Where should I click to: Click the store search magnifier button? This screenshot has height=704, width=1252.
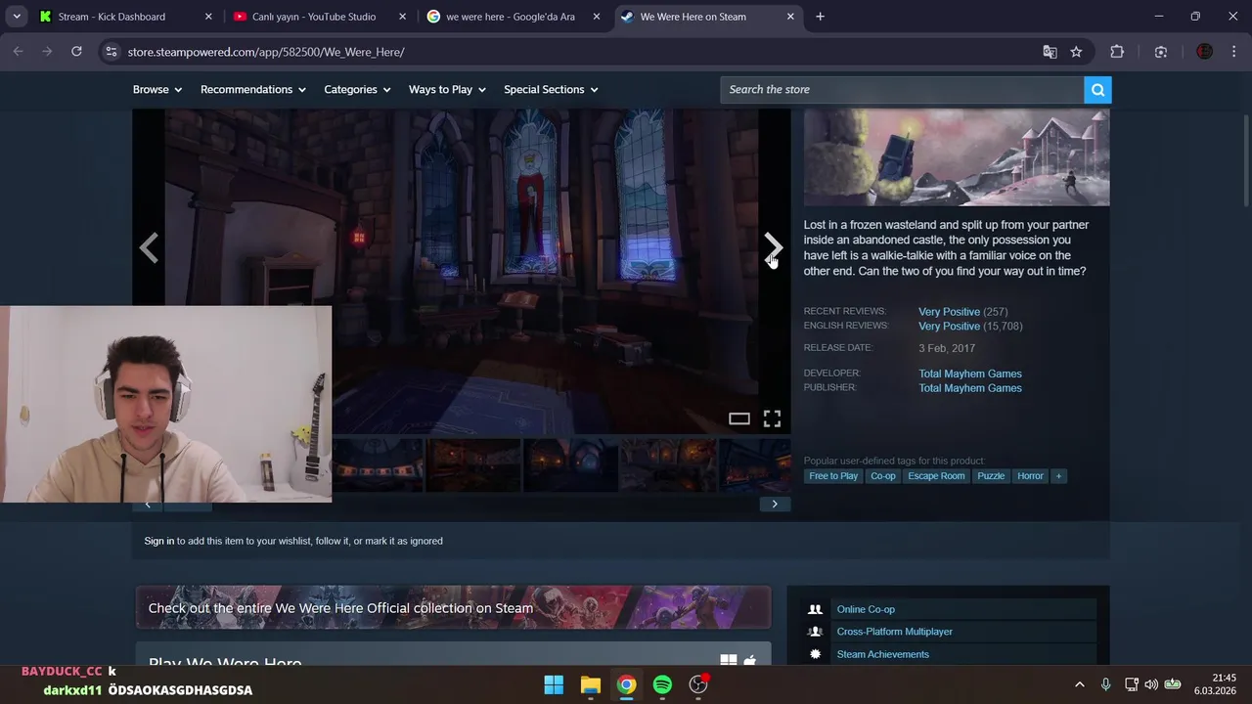(x=1097, y=90)
